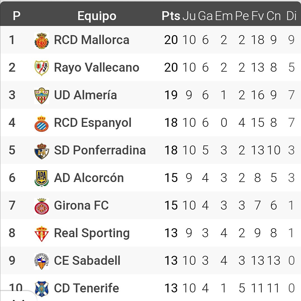The width and height of the screenshot is (301, 301).
Task: Sort table by Pts column header
Action: [171, 16]
